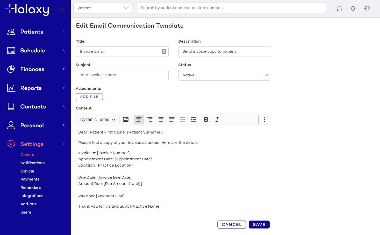Align text right in content editor
The width and height of the screenshot is (380, 235).
pyautogui.click(x=150, y=120)
